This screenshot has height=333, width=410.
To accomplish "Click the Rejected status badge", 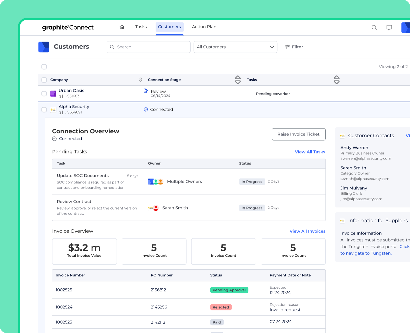I will click(221, 307).
